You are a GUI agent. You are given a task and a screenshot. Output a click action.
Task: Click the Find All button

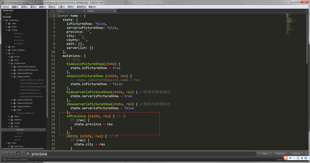coord(296,154)
